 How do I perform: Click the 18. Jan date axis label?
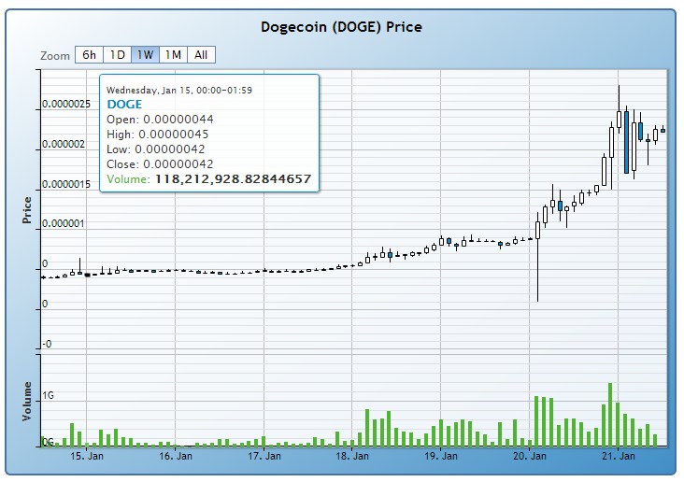[x=352, y=456]
